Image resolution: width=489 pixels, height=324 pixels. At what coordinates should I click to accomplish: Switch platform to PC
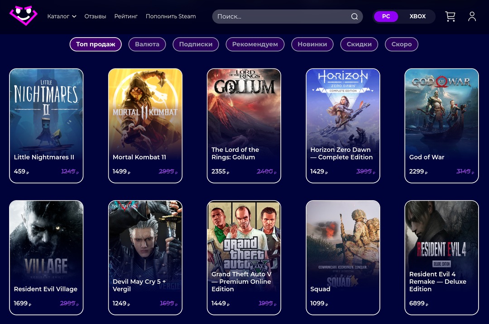pos(386,17)
